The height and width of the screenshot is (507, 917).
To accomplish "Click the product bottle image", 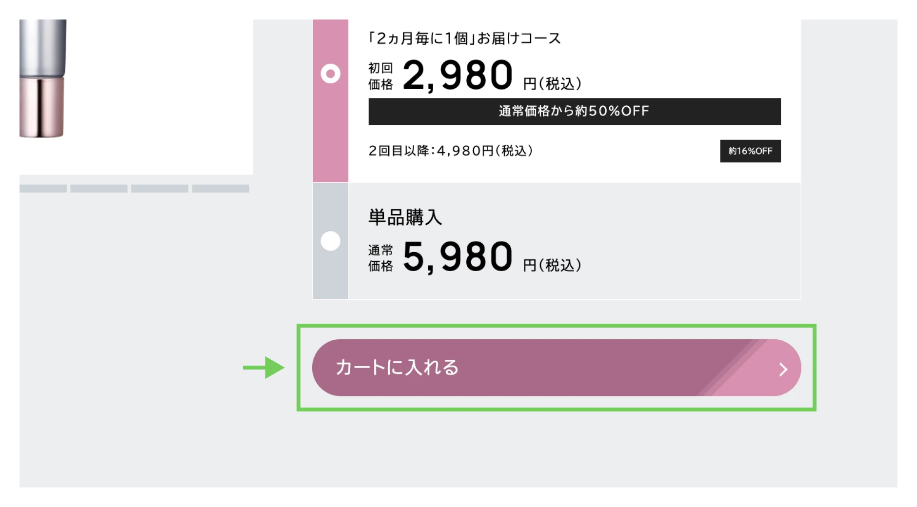I will point(42,78).
